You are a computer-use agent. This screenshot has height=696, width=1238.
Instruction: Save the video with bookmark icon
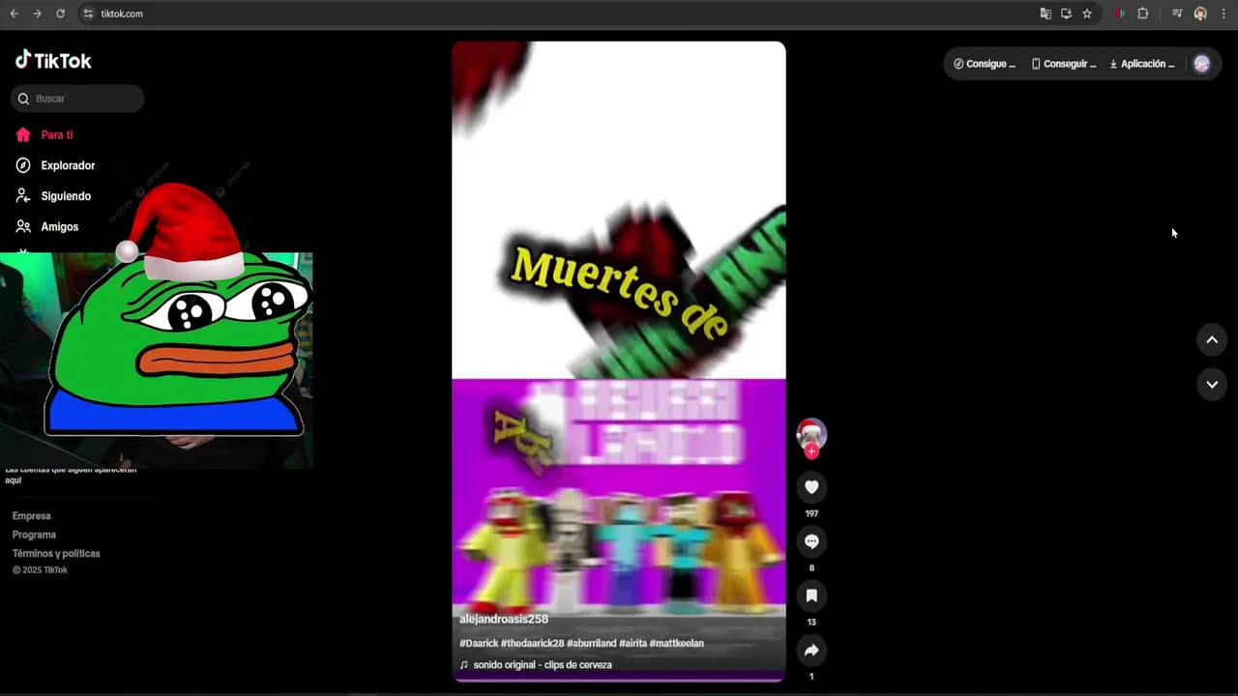(x=811, y=595)
